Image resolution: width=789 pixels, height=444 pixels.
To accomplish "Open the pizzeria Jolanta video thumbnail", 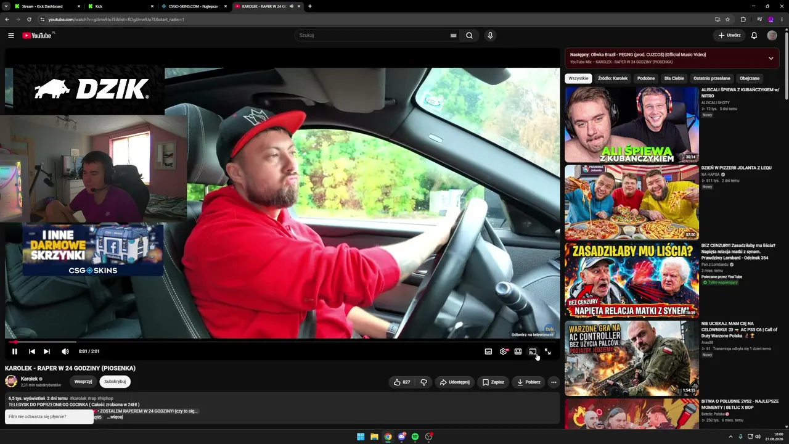I will (632, 202).
